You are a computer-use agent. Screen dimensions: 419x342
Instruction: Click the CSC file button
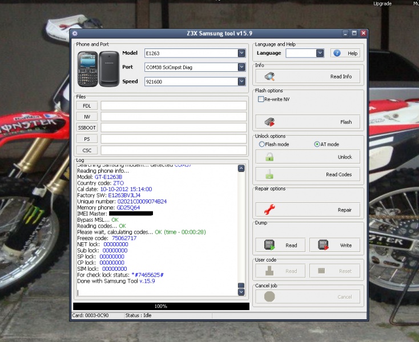(87, 150)
